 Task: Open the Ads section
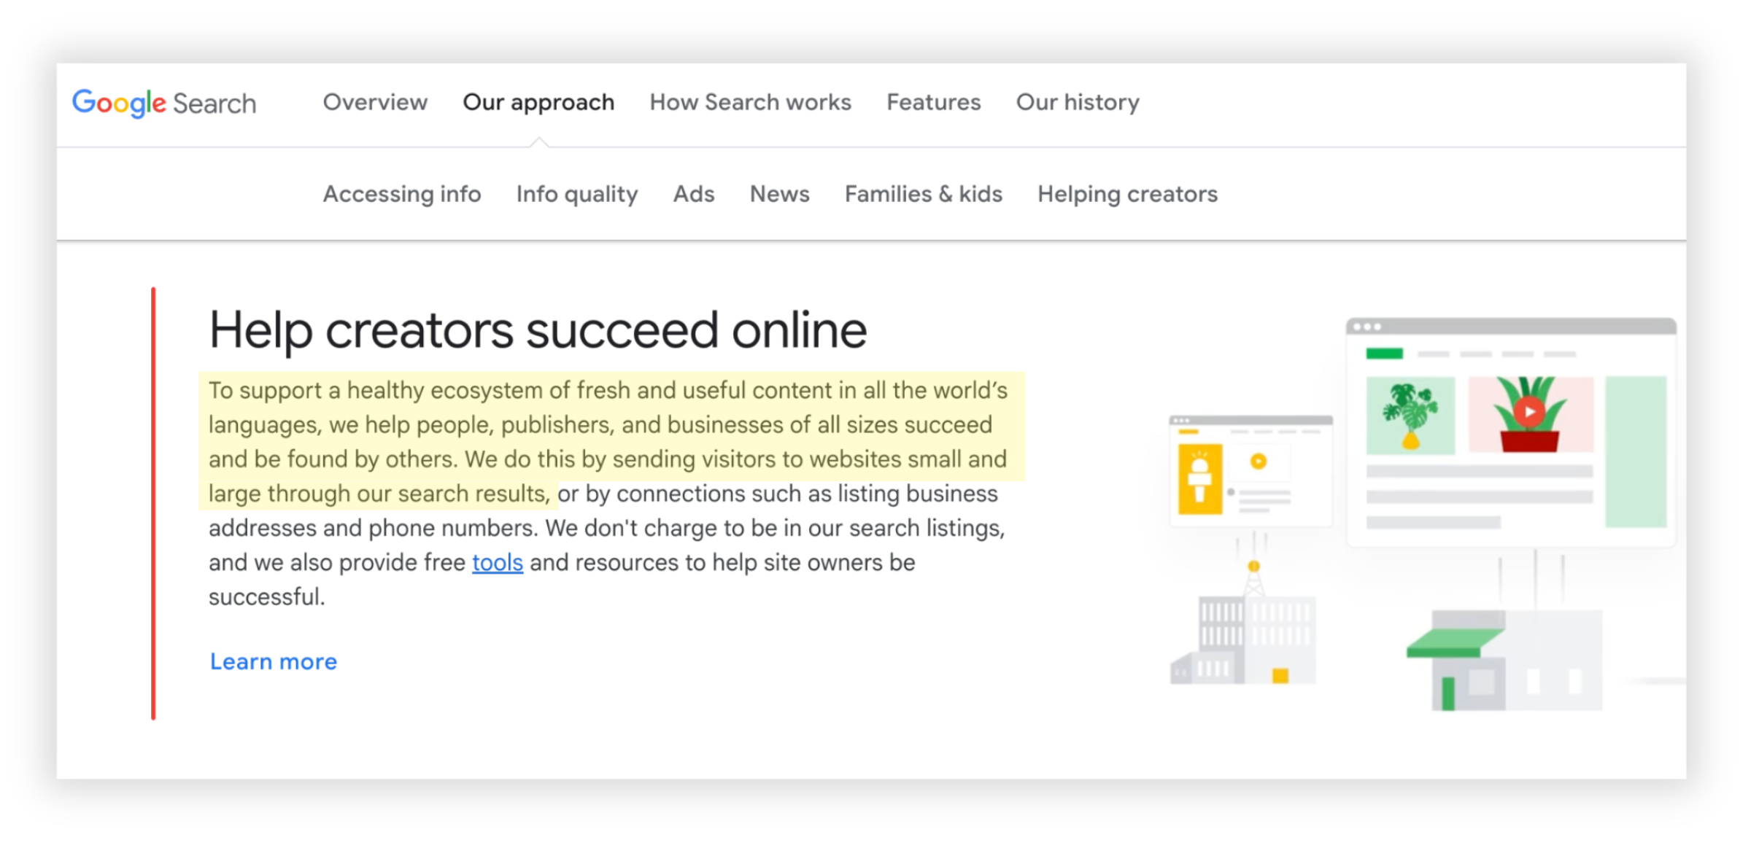coord(693,194)
